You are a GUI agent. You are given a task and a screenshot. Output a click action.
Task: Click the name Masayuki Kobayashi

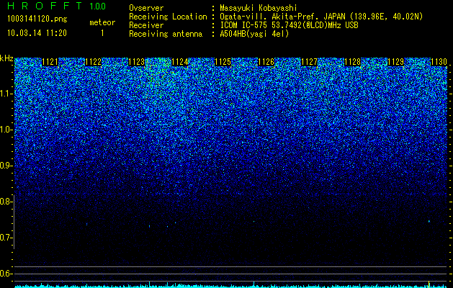point(259,8)
